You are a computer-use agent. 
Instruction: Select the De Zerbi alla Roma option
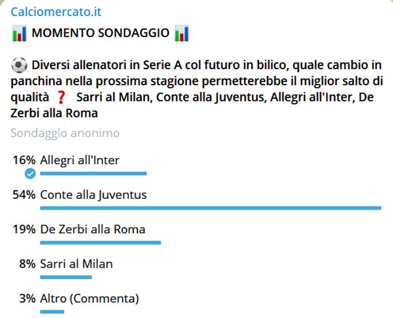tap(92, 229)
